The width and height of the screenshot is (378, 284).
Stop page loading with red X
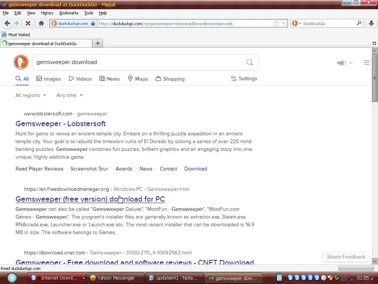28,23
